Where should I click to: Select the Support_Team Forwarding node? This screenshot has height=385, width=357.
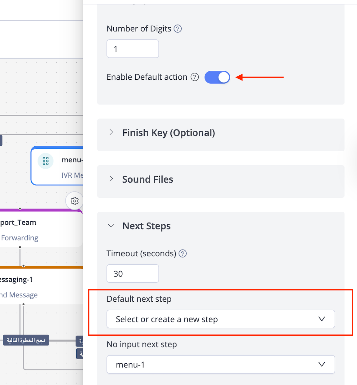click(41, 229)
